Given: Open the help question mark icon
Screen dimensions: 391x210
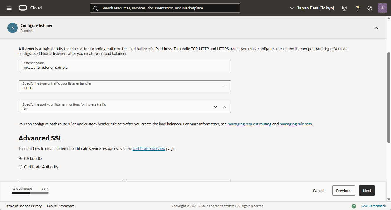Looking at the screenshot, I should point(370,8).
